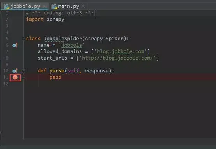216x149 pixels.
Task: Click the 'response' parameter in parse
Action: coord(97,71)
